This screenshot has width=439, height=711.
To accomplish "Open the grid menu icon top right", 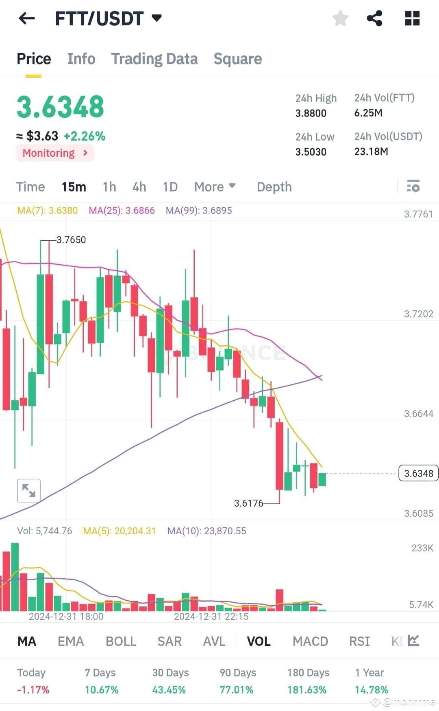I will (x=412, y=18).
